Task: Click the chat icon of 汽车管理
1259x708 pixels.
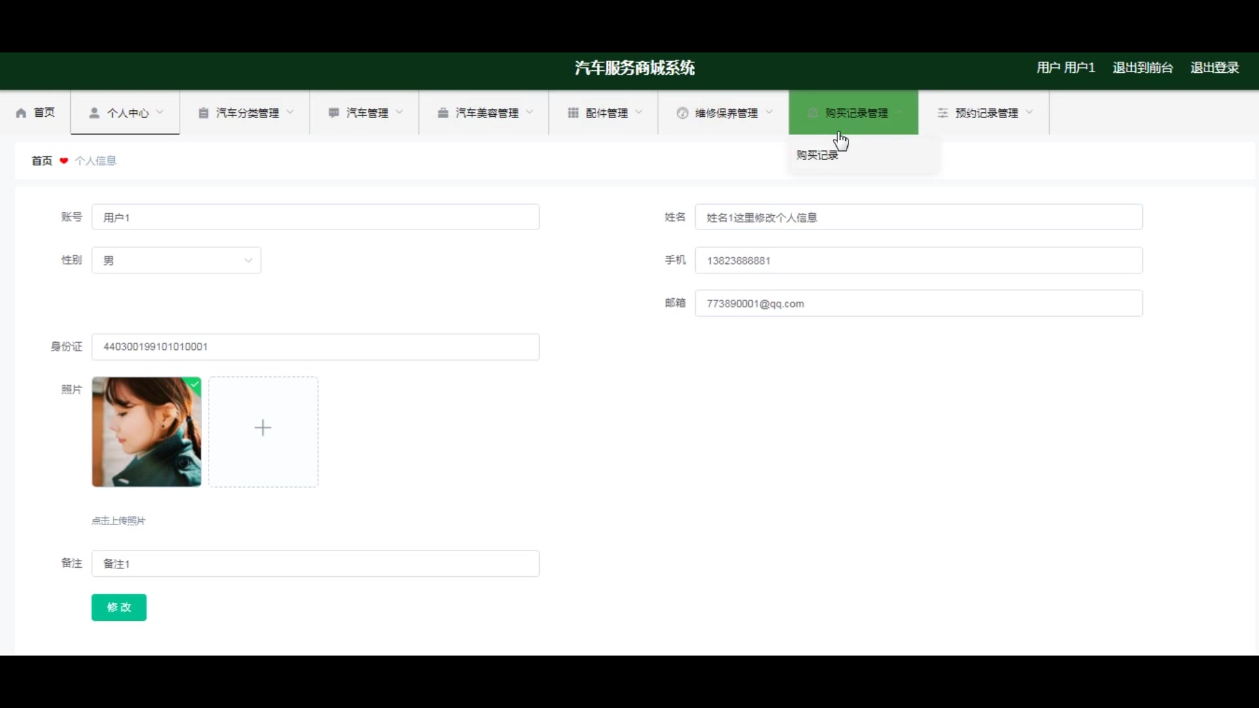Action: click(334, 113)
